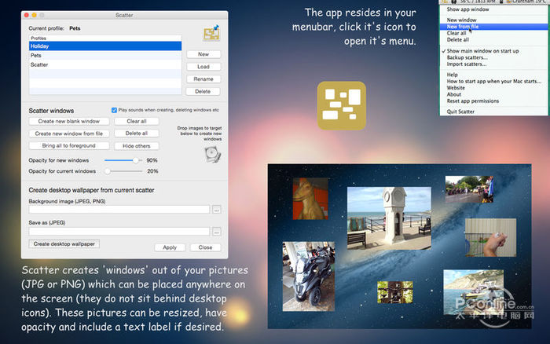Click the image drop target icon
550x344 pixels.
pos(213,154)
